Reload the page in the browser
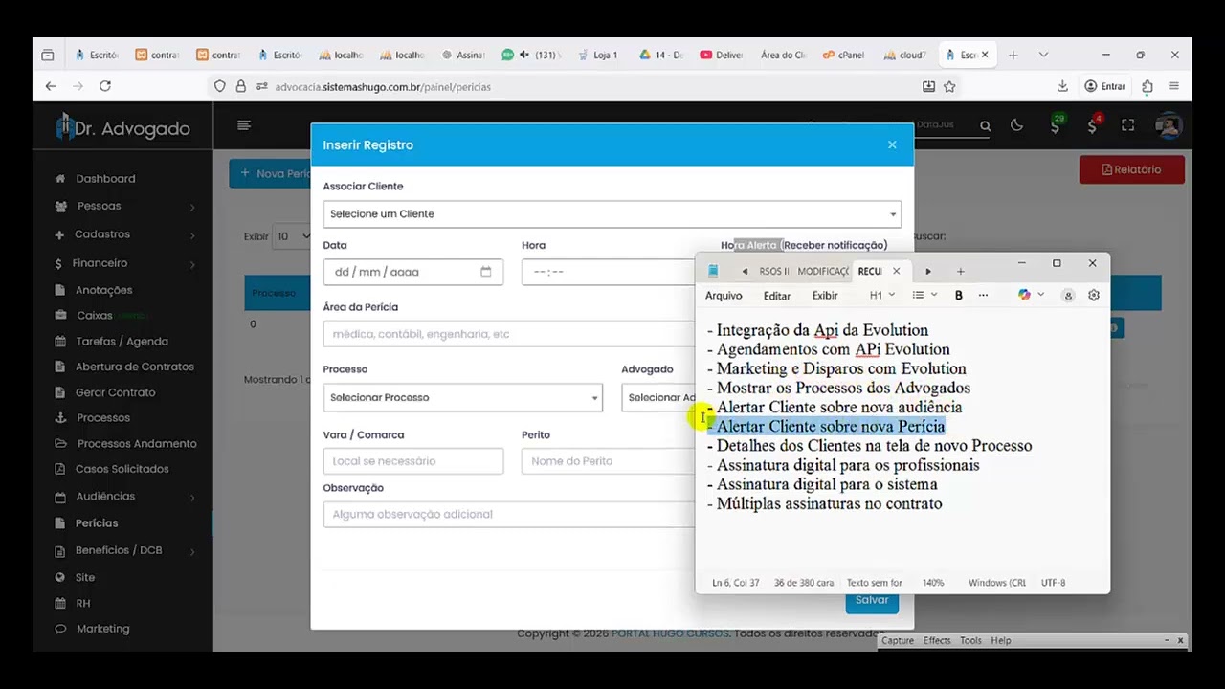Screen dimensions: 1225x689 tap(105, 86)
